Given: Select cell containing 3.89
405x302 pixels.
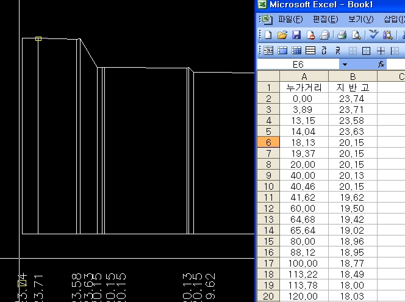Looking at the screenshot, I should [x=304, y=110].
